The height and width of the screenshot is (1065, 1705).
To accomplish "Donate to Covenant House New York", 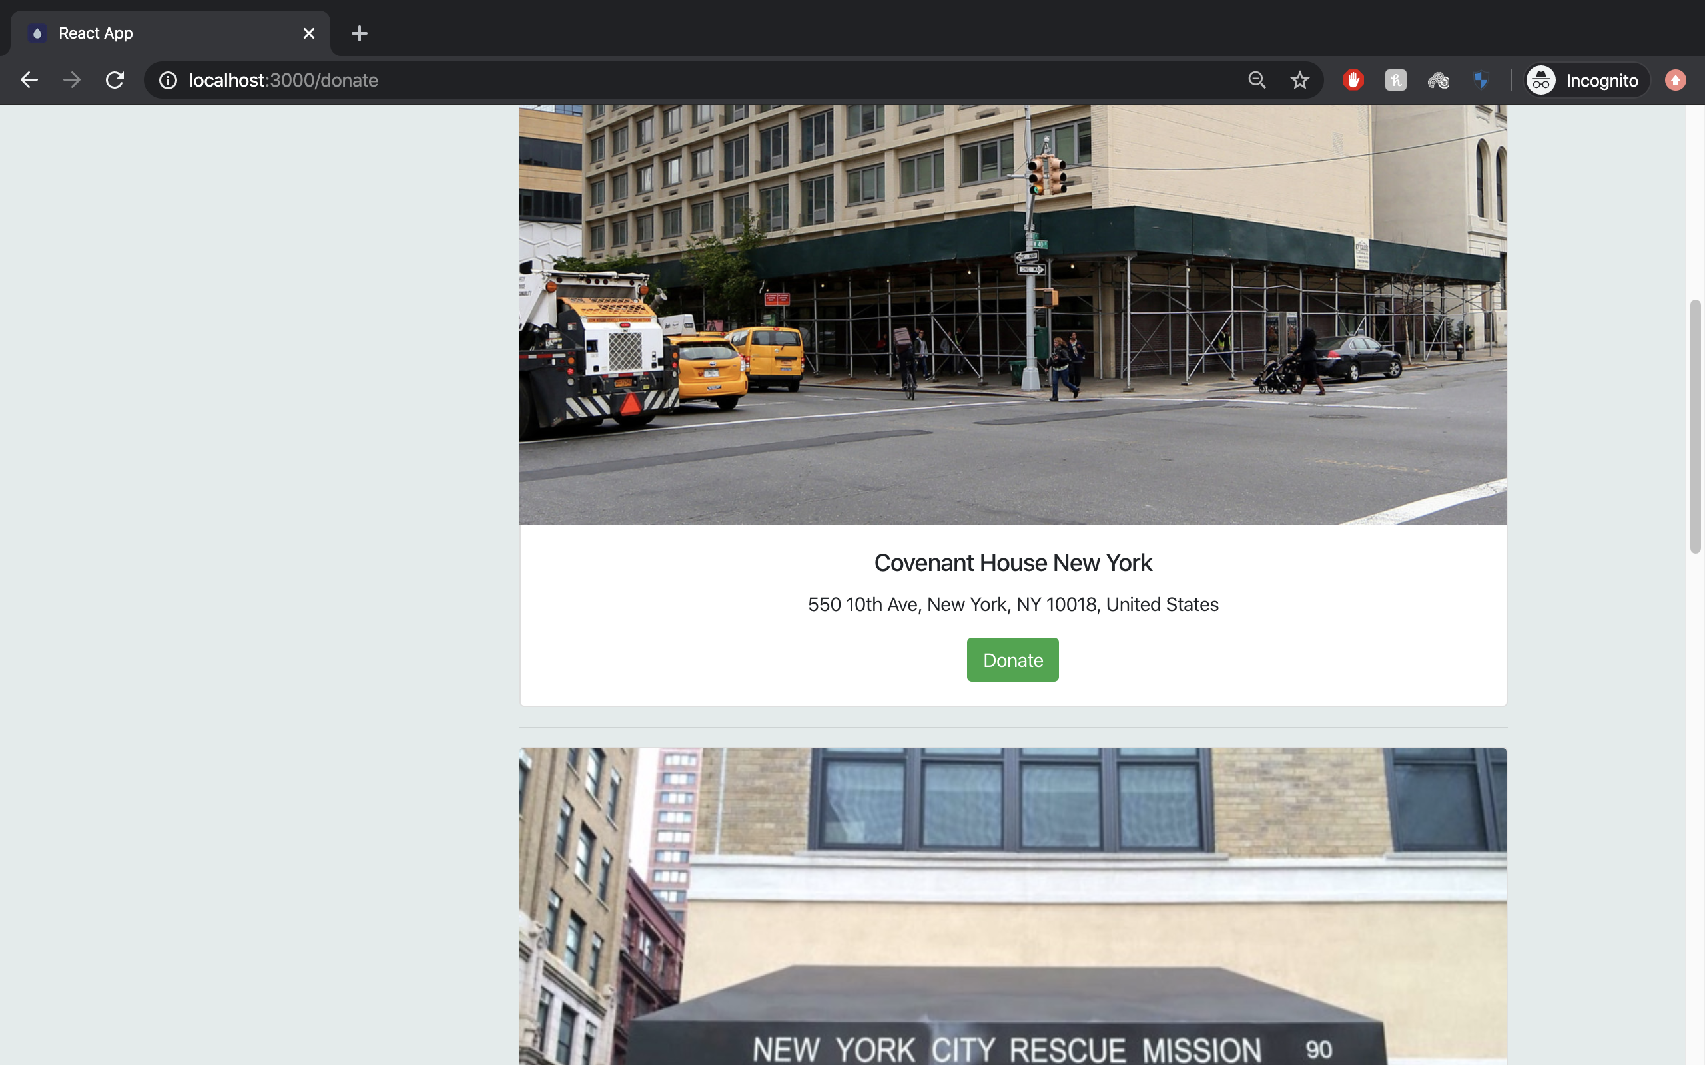I will click(x=1012, y=660).
